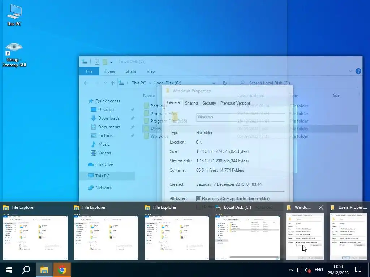
Task: Select Videos in the navigation pane
Action: tap(104, 153)
